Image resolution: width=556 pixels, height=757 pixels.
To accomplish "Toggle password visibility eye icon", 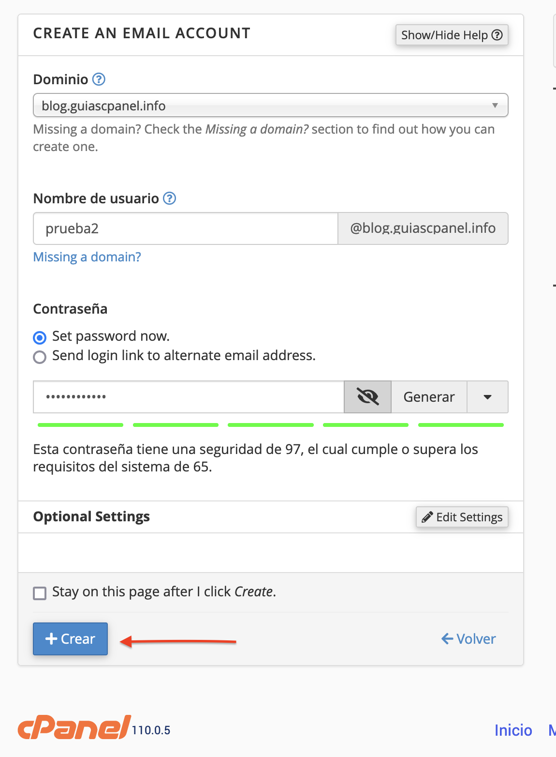I will 367,397.
